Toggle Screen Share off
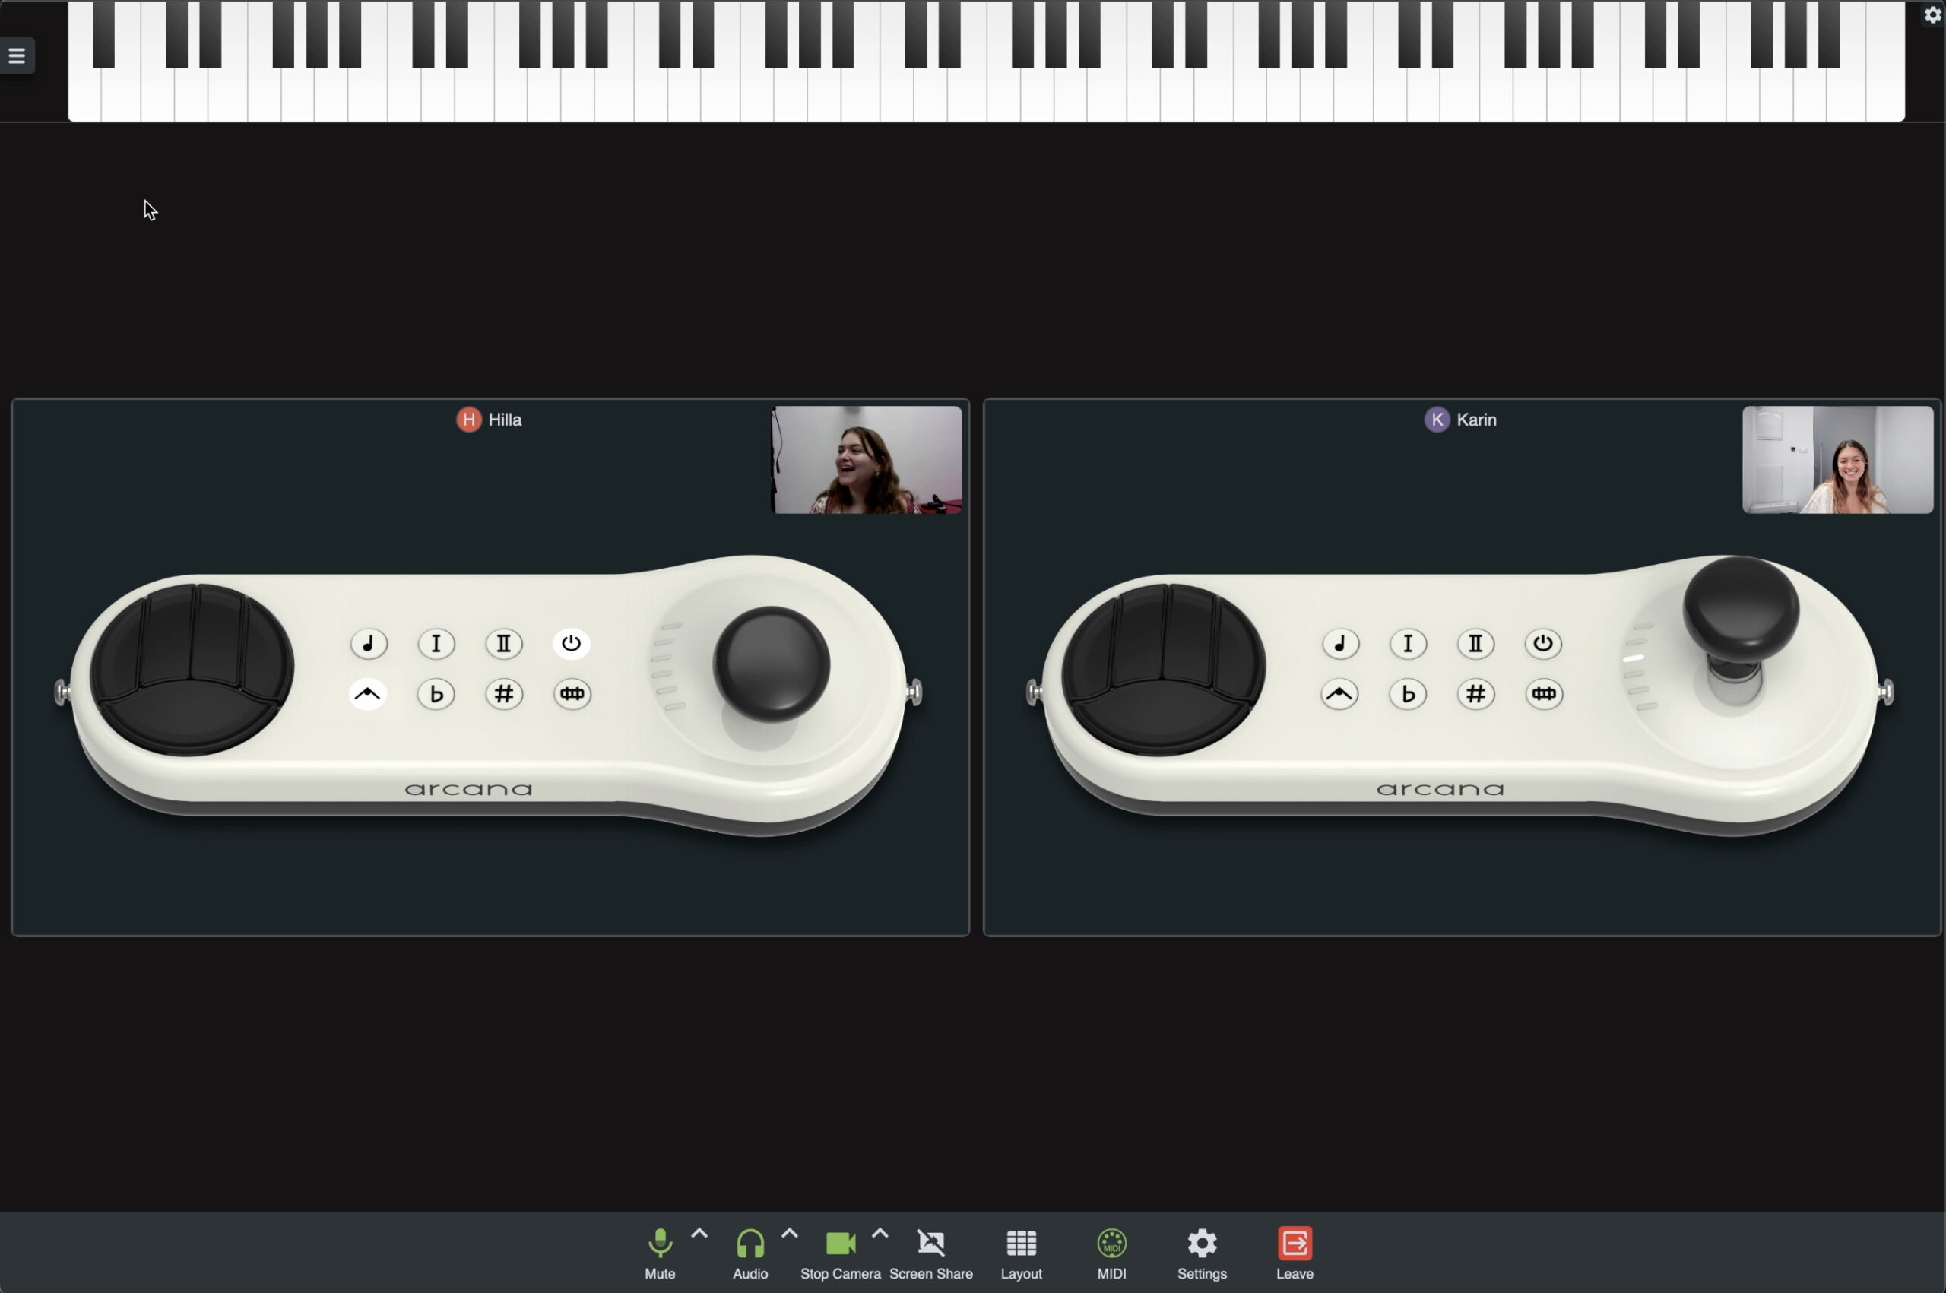 click(x=930, y=1245)
